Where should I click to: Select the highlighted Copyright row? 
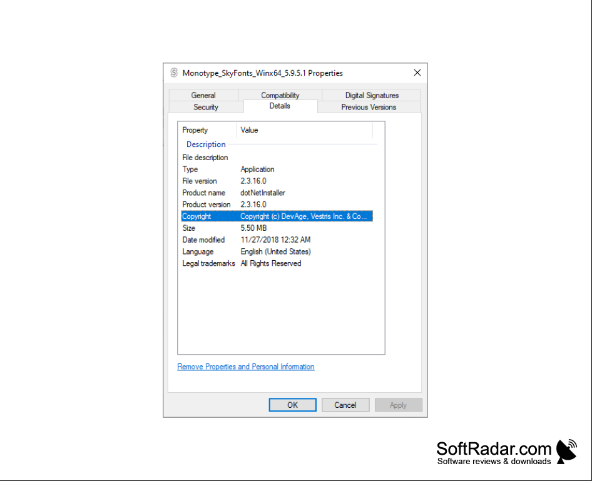click(277, 216)
